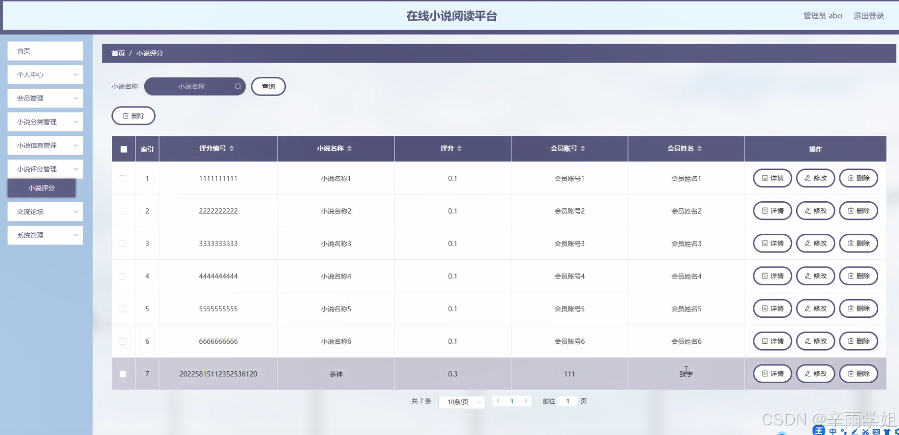Open 详情 for row 杀神
This screenshot has height=435, width=899.
pyautogui.click(x=773, y=374)
